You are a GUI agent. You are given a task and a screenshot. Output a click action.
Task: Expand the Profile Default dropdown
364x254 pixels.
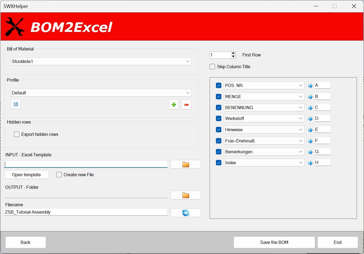(x=188, y=93)
